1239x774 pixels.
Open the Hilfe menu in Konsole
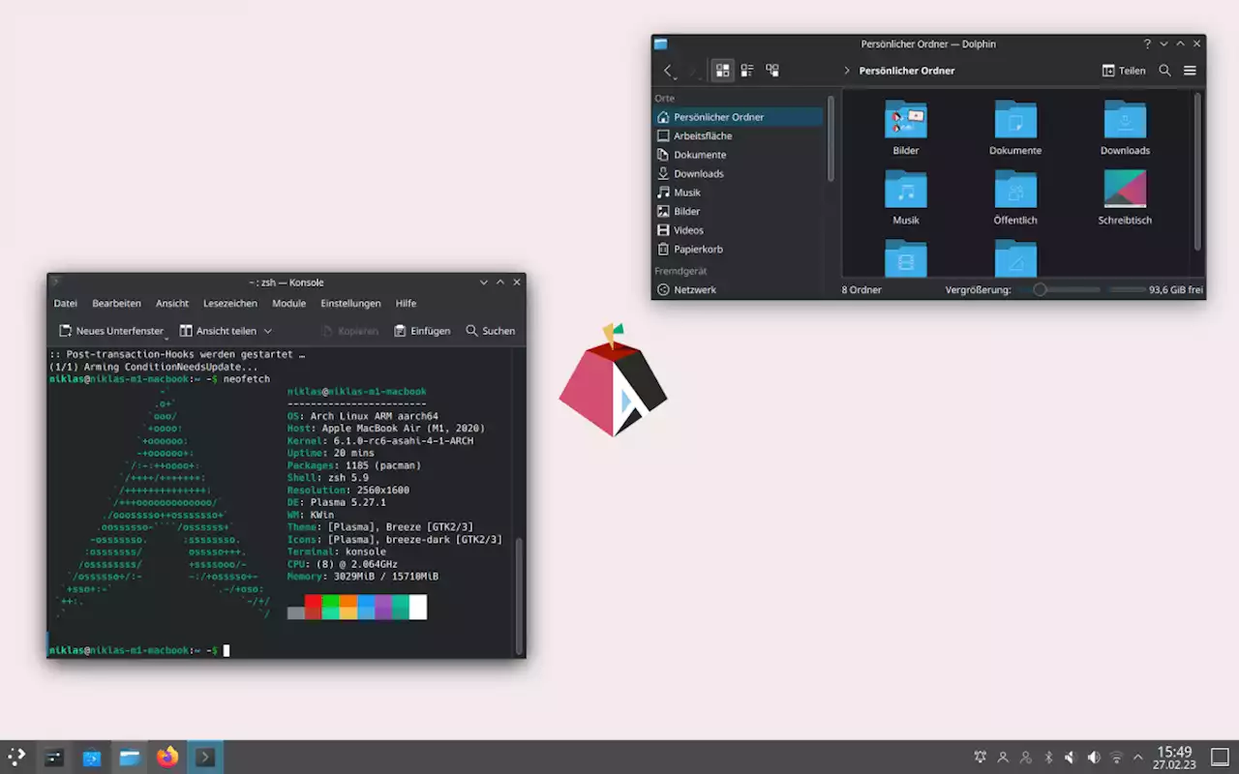[x=406, y=303]
